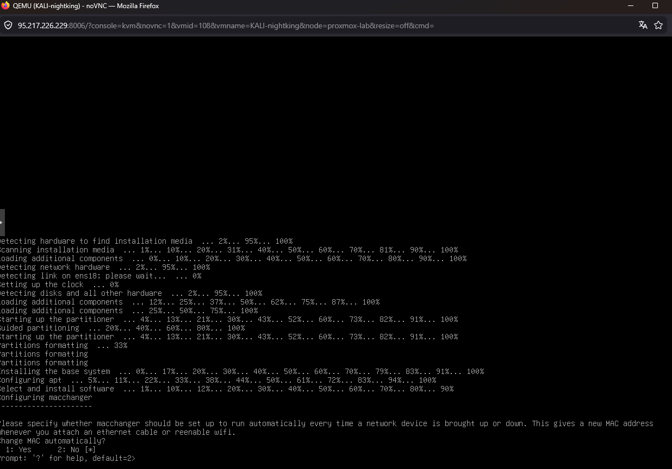Click the maximize window icon
Image resolution: width=672 pixels, height=469 pixels.
pyautogui.click(x=655, y=6)
